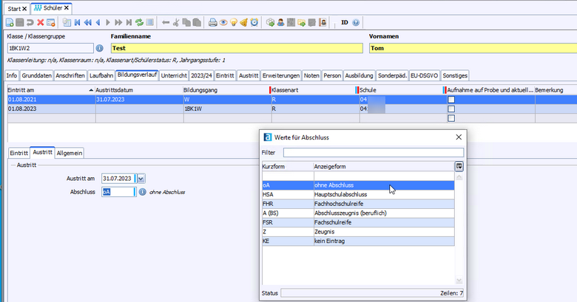Select the Fachhochschulreife row

(358, 204)
